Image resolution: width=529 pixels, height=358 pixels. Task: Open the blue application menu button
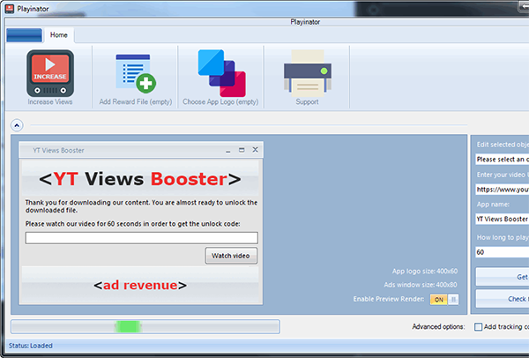click(x=25, y=35)
